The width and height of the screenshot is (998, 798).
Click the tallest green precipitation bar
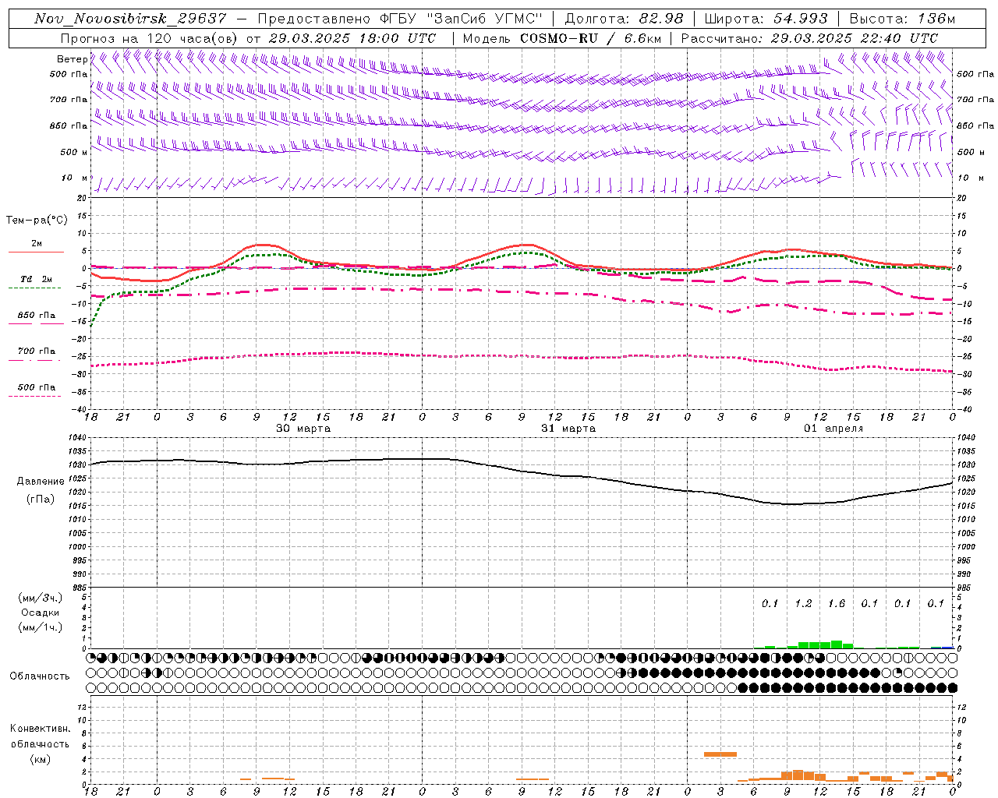click(837, 644)
